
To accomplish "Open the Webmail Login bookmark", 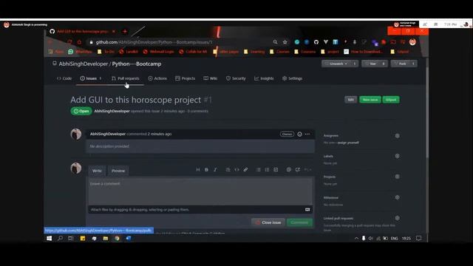I will tap(158, 52).
